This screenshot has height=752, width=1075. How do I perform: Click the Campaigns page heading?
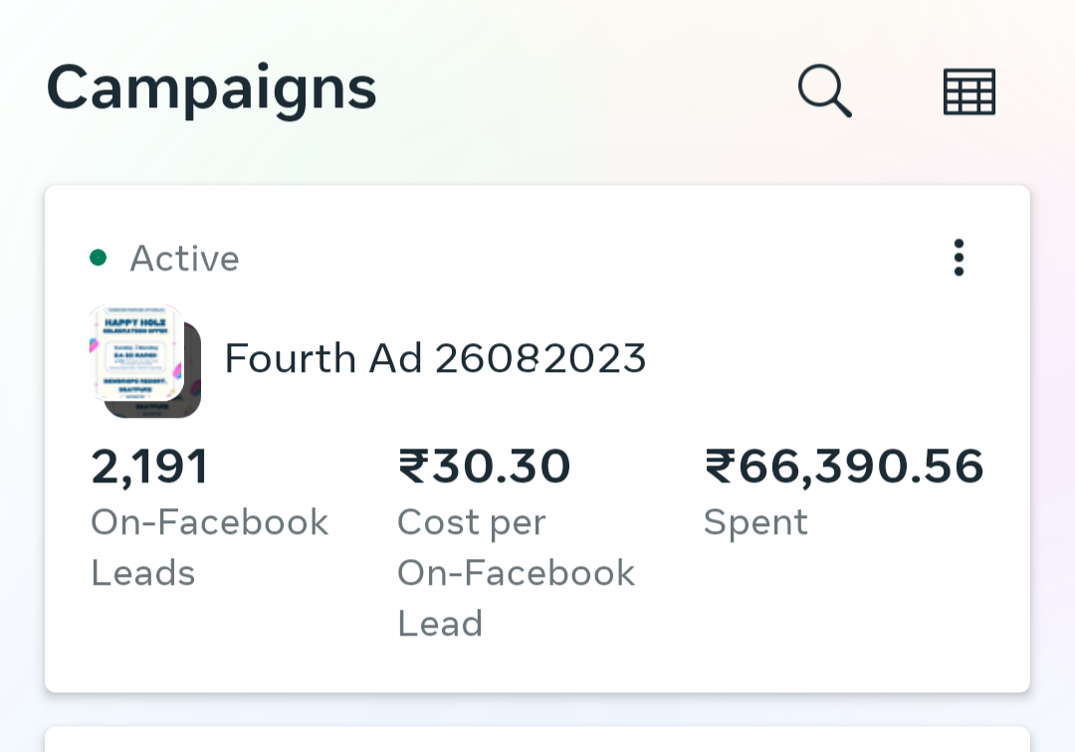(x=211, y=90)
